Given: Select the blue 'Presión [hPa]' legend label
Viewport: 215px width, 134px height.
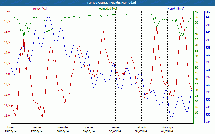Looking at the screenshot, I should [175, 9].
